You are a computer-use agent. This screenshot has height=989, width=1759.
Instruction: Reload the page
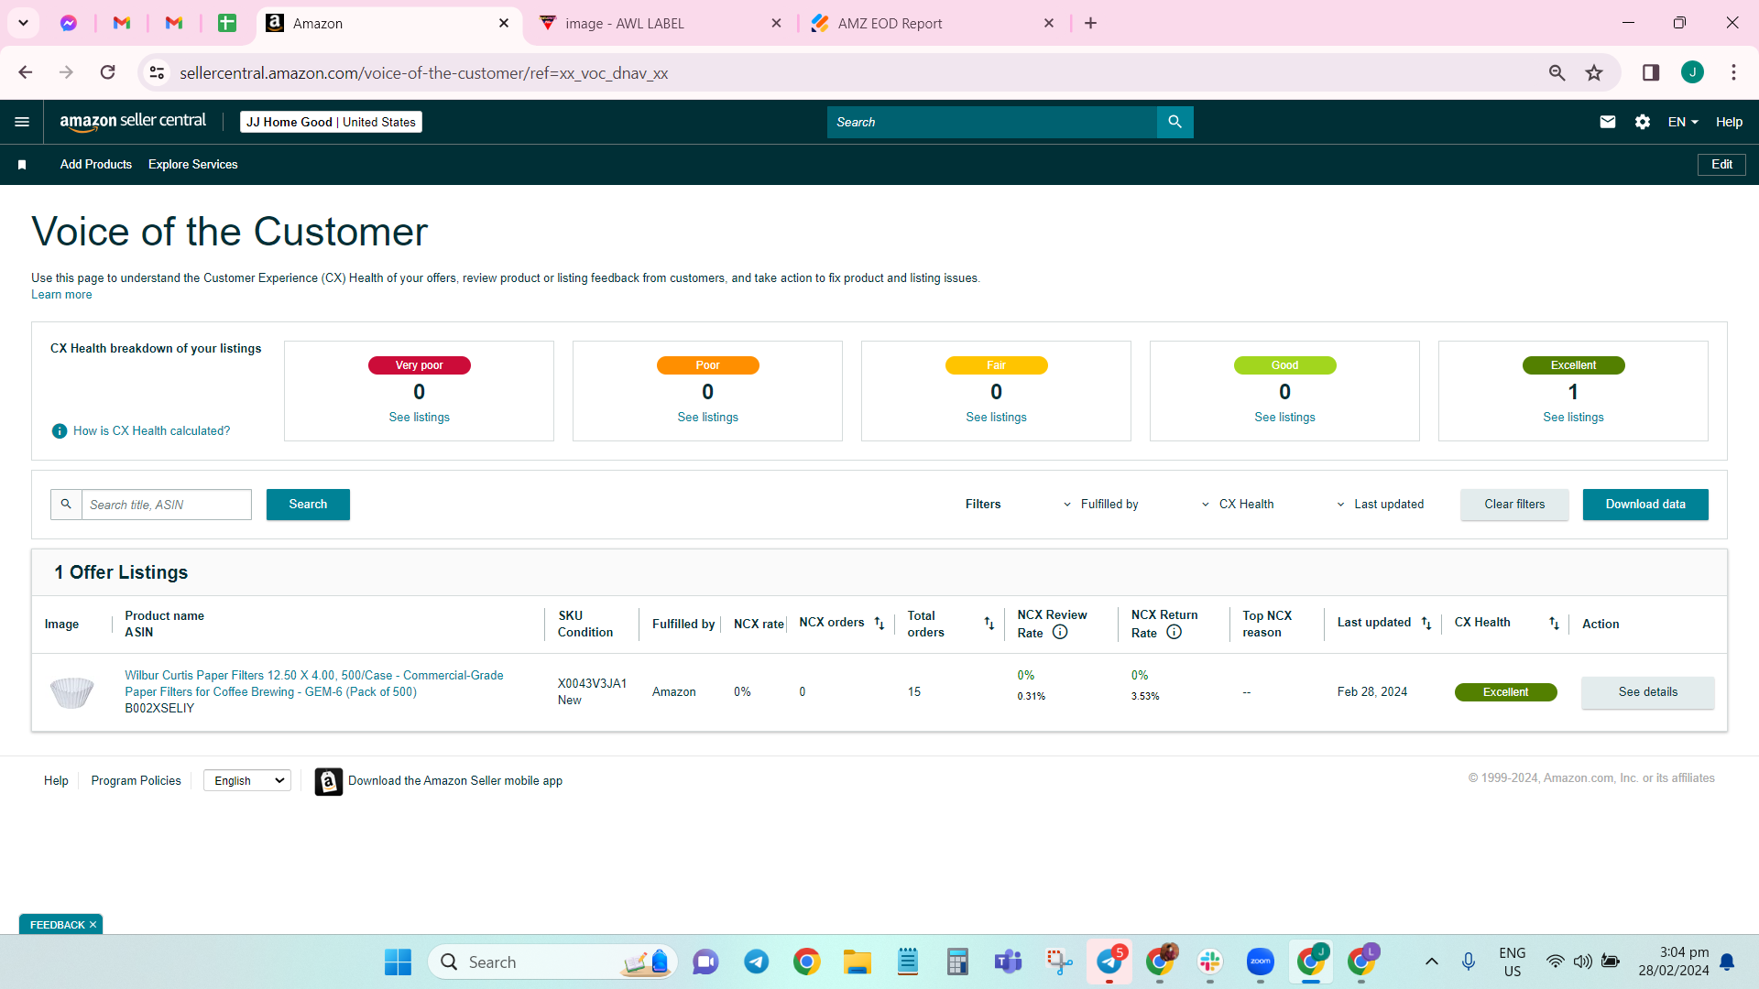[107, 73]
